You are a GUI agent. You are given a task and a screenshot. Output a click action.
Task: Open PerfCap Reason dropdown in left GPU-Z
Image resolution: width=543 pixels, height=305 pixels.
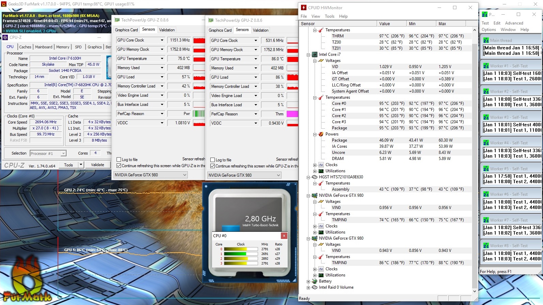click(162, 114)
